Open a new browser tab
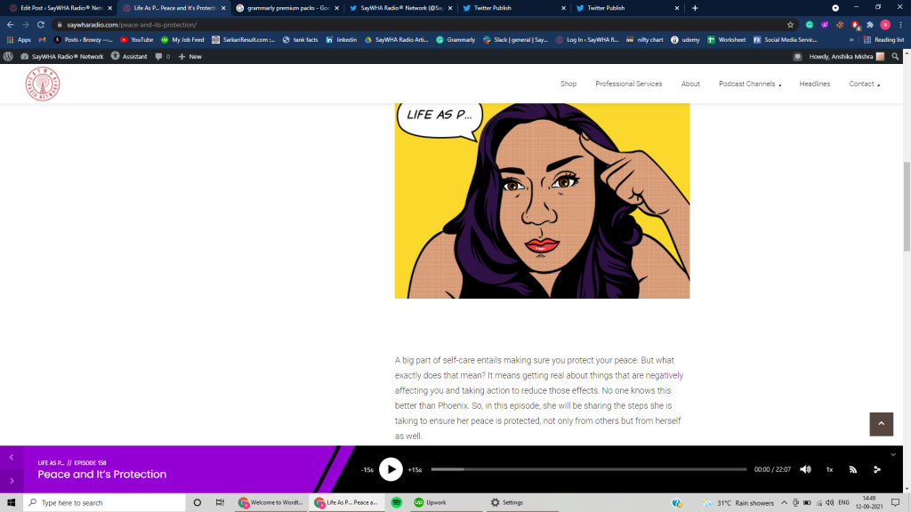911x512 pixels. point(695,8)
